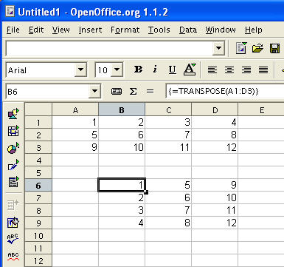Click the font size 10 field
The image size is (284, 267).
[x=103, y=70]
